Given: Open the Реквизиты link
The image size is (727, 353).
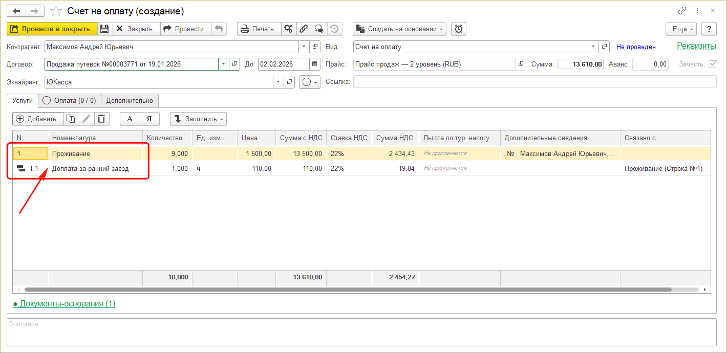Looking at the screenshot, I should tap(696, 46).
